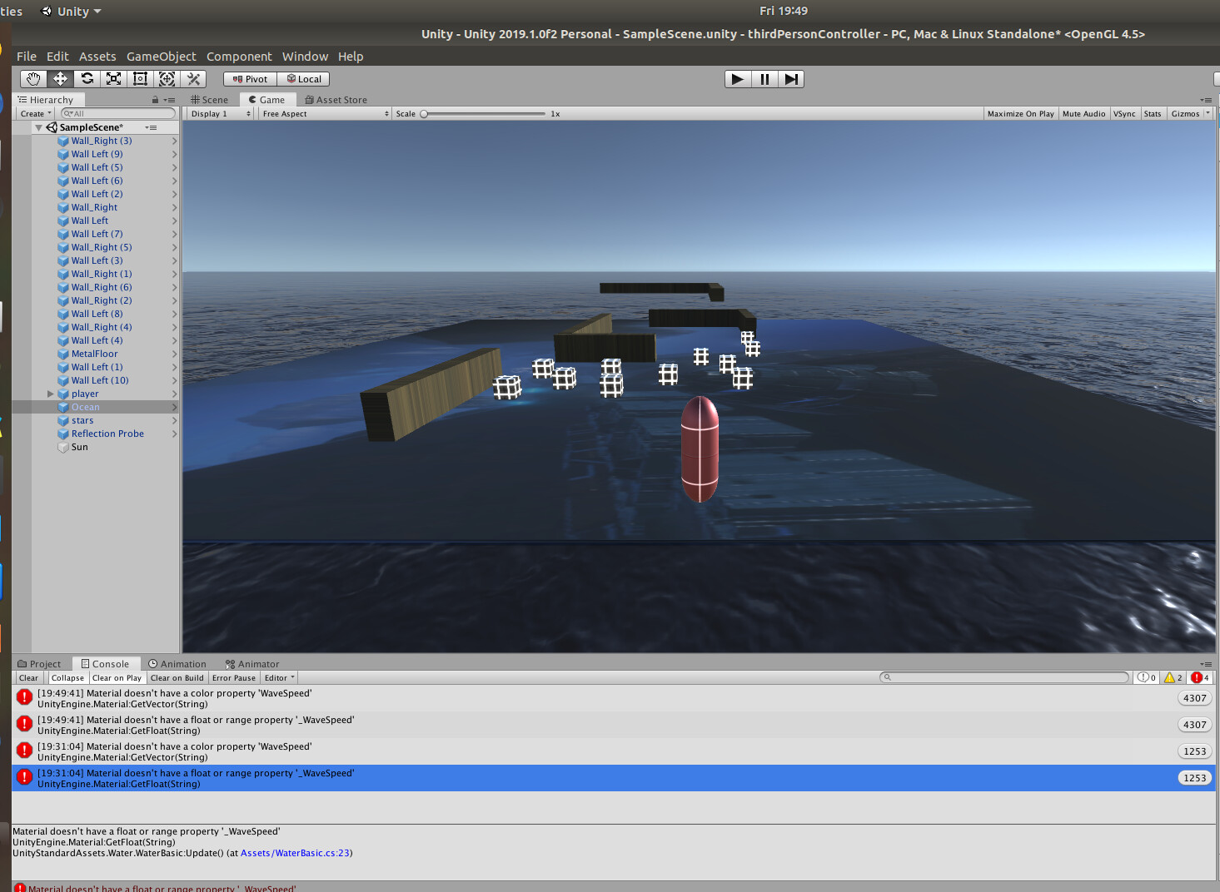Click the Step frame button
Viewport: 1220px width, 892px height.
790,78
